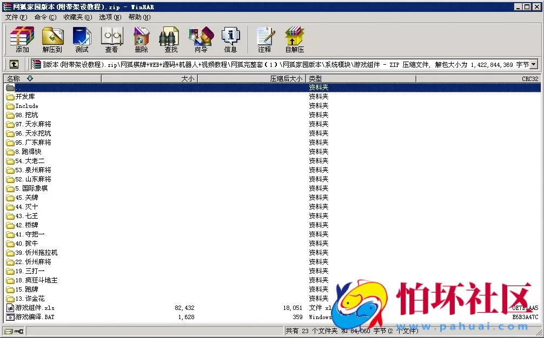Click the 大小 column header
The width and height of the screenshot is (544, 338).
point(188,78)
